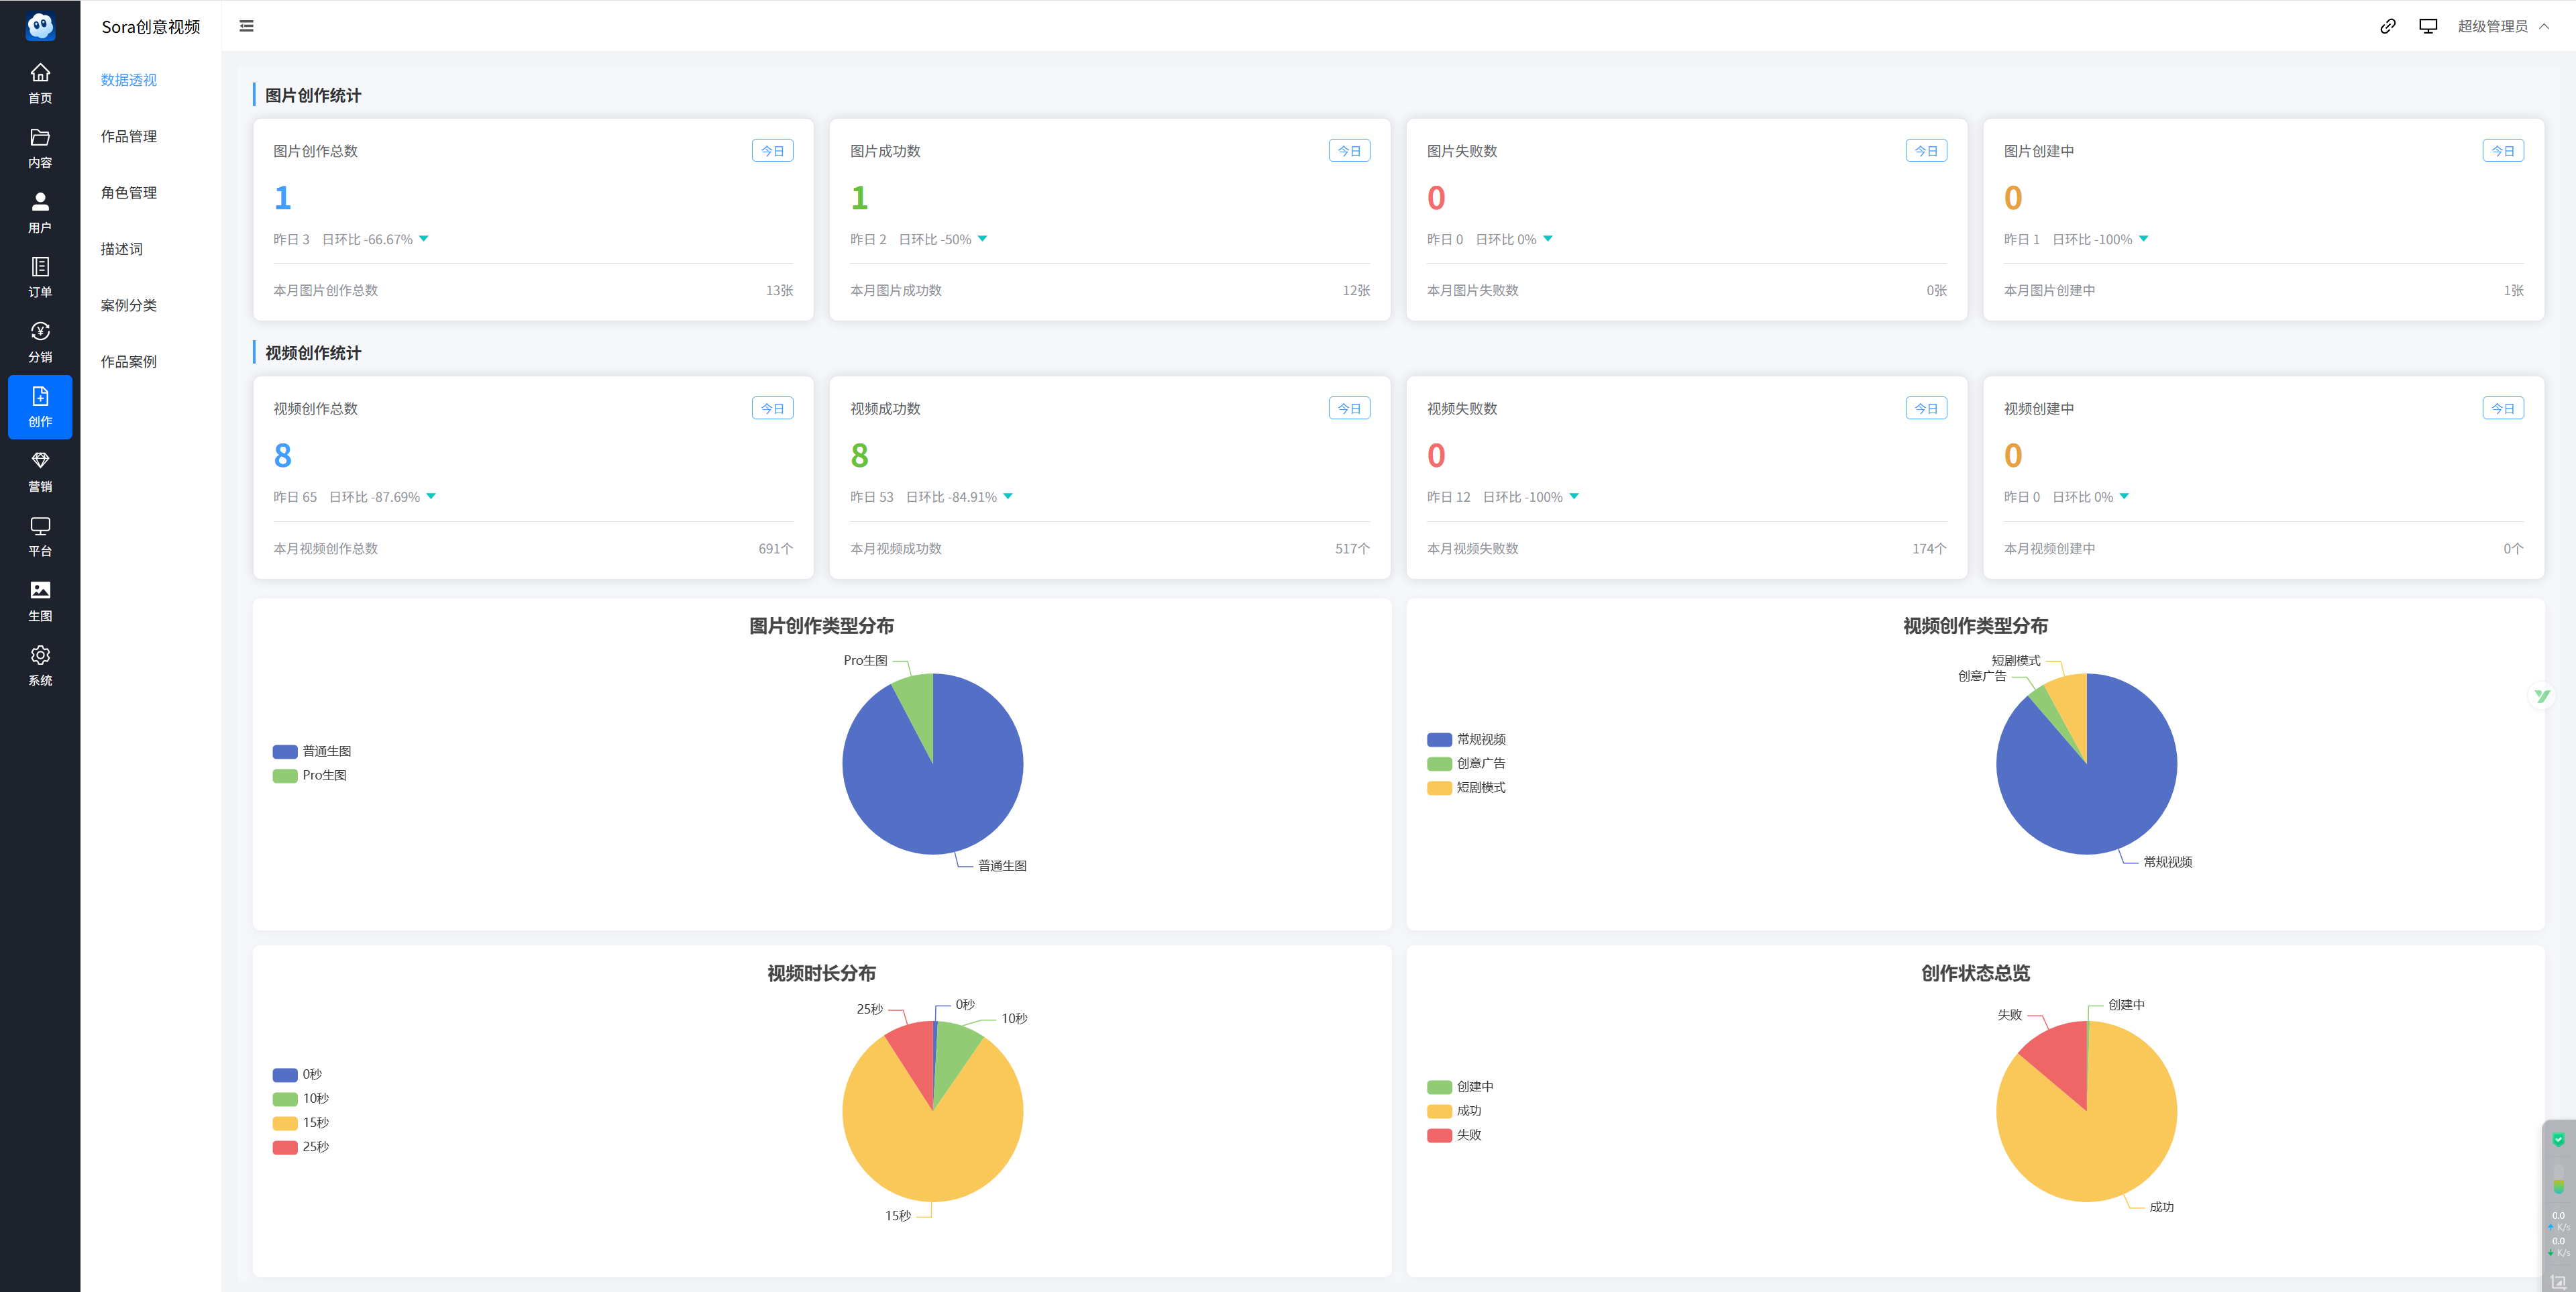Image resolution: width=2576 pixels, height=1292 pixels.
Task: Collapse the menu with hamburger icon
Action: click(x=246, y=26)
